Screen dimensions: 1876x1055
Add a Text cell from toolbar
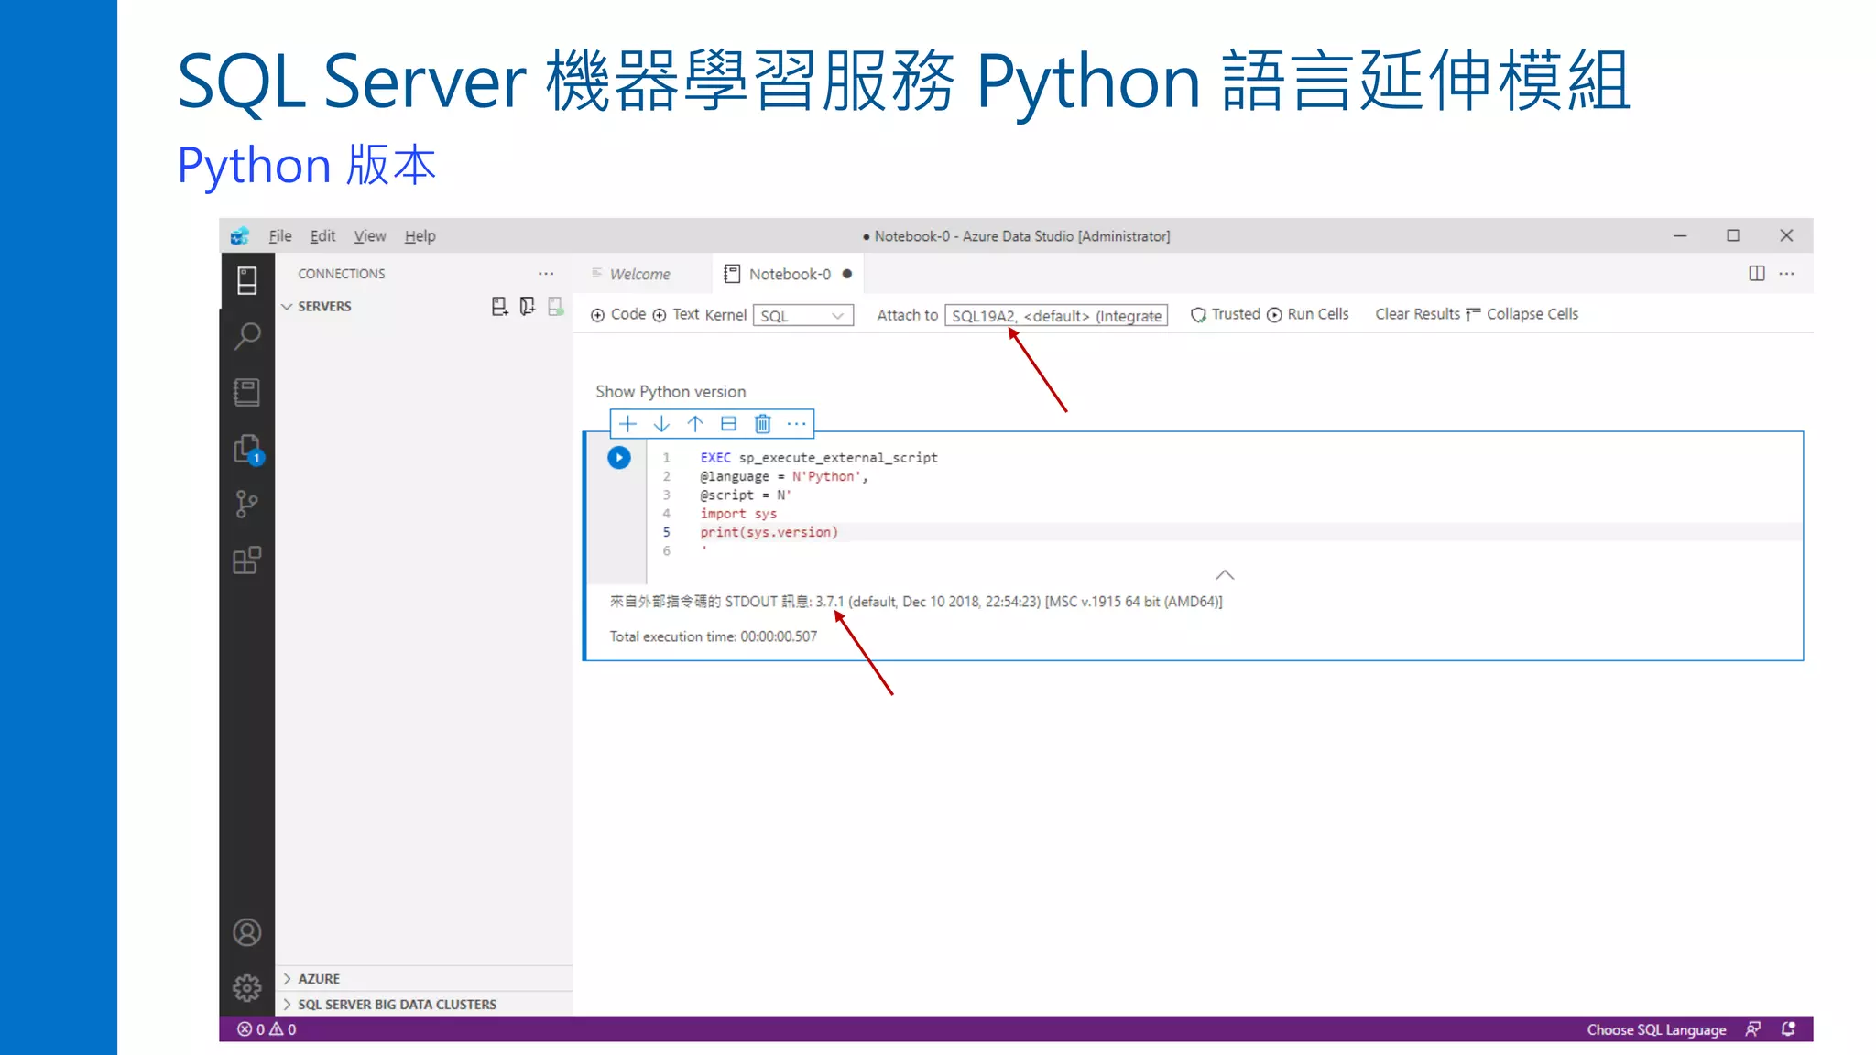coord(675,314)
